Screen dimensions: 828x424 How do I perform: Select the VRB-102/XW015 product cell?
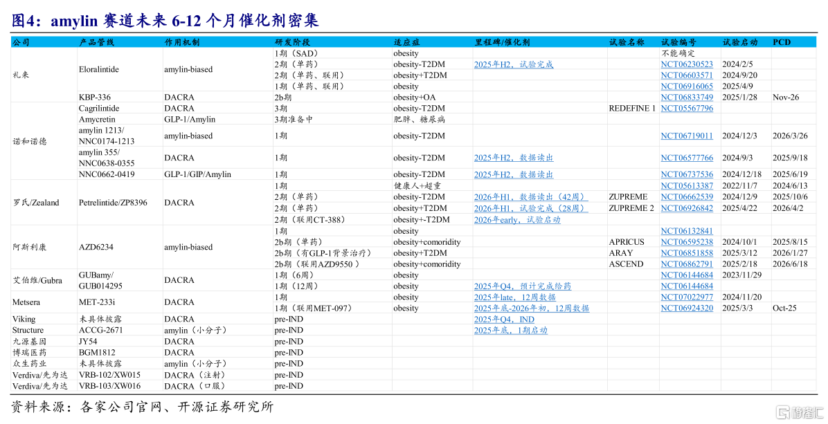click(109, 375)
